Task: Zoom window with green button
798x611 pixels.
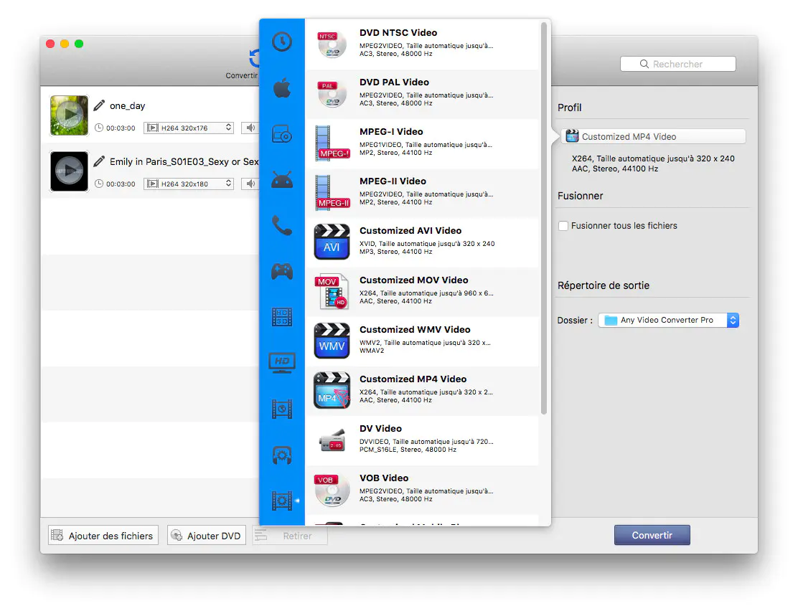Action: (x=79, y=44)
